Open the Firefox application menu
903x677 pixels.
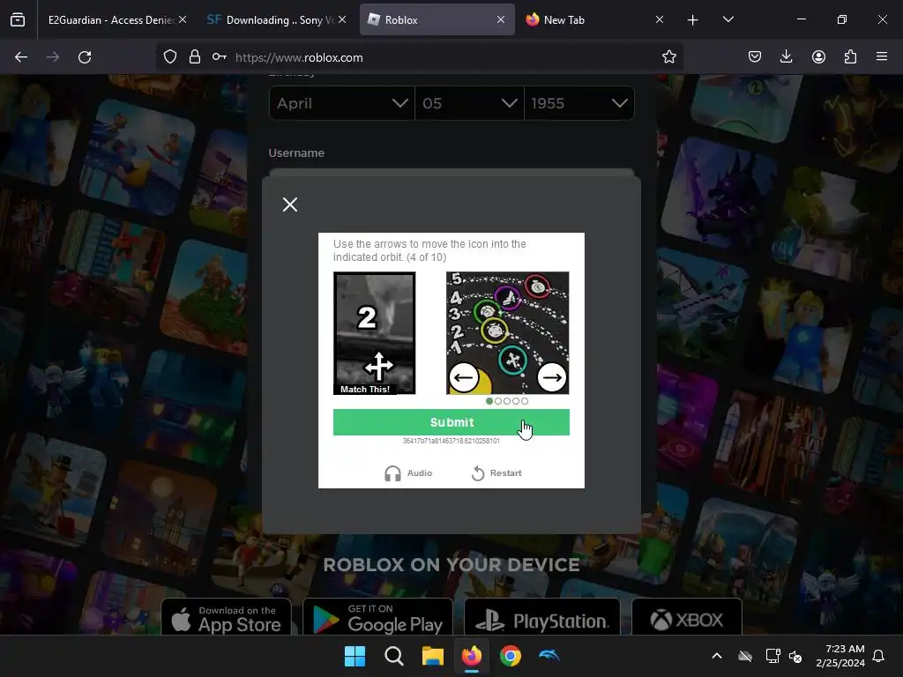point(882,57)
